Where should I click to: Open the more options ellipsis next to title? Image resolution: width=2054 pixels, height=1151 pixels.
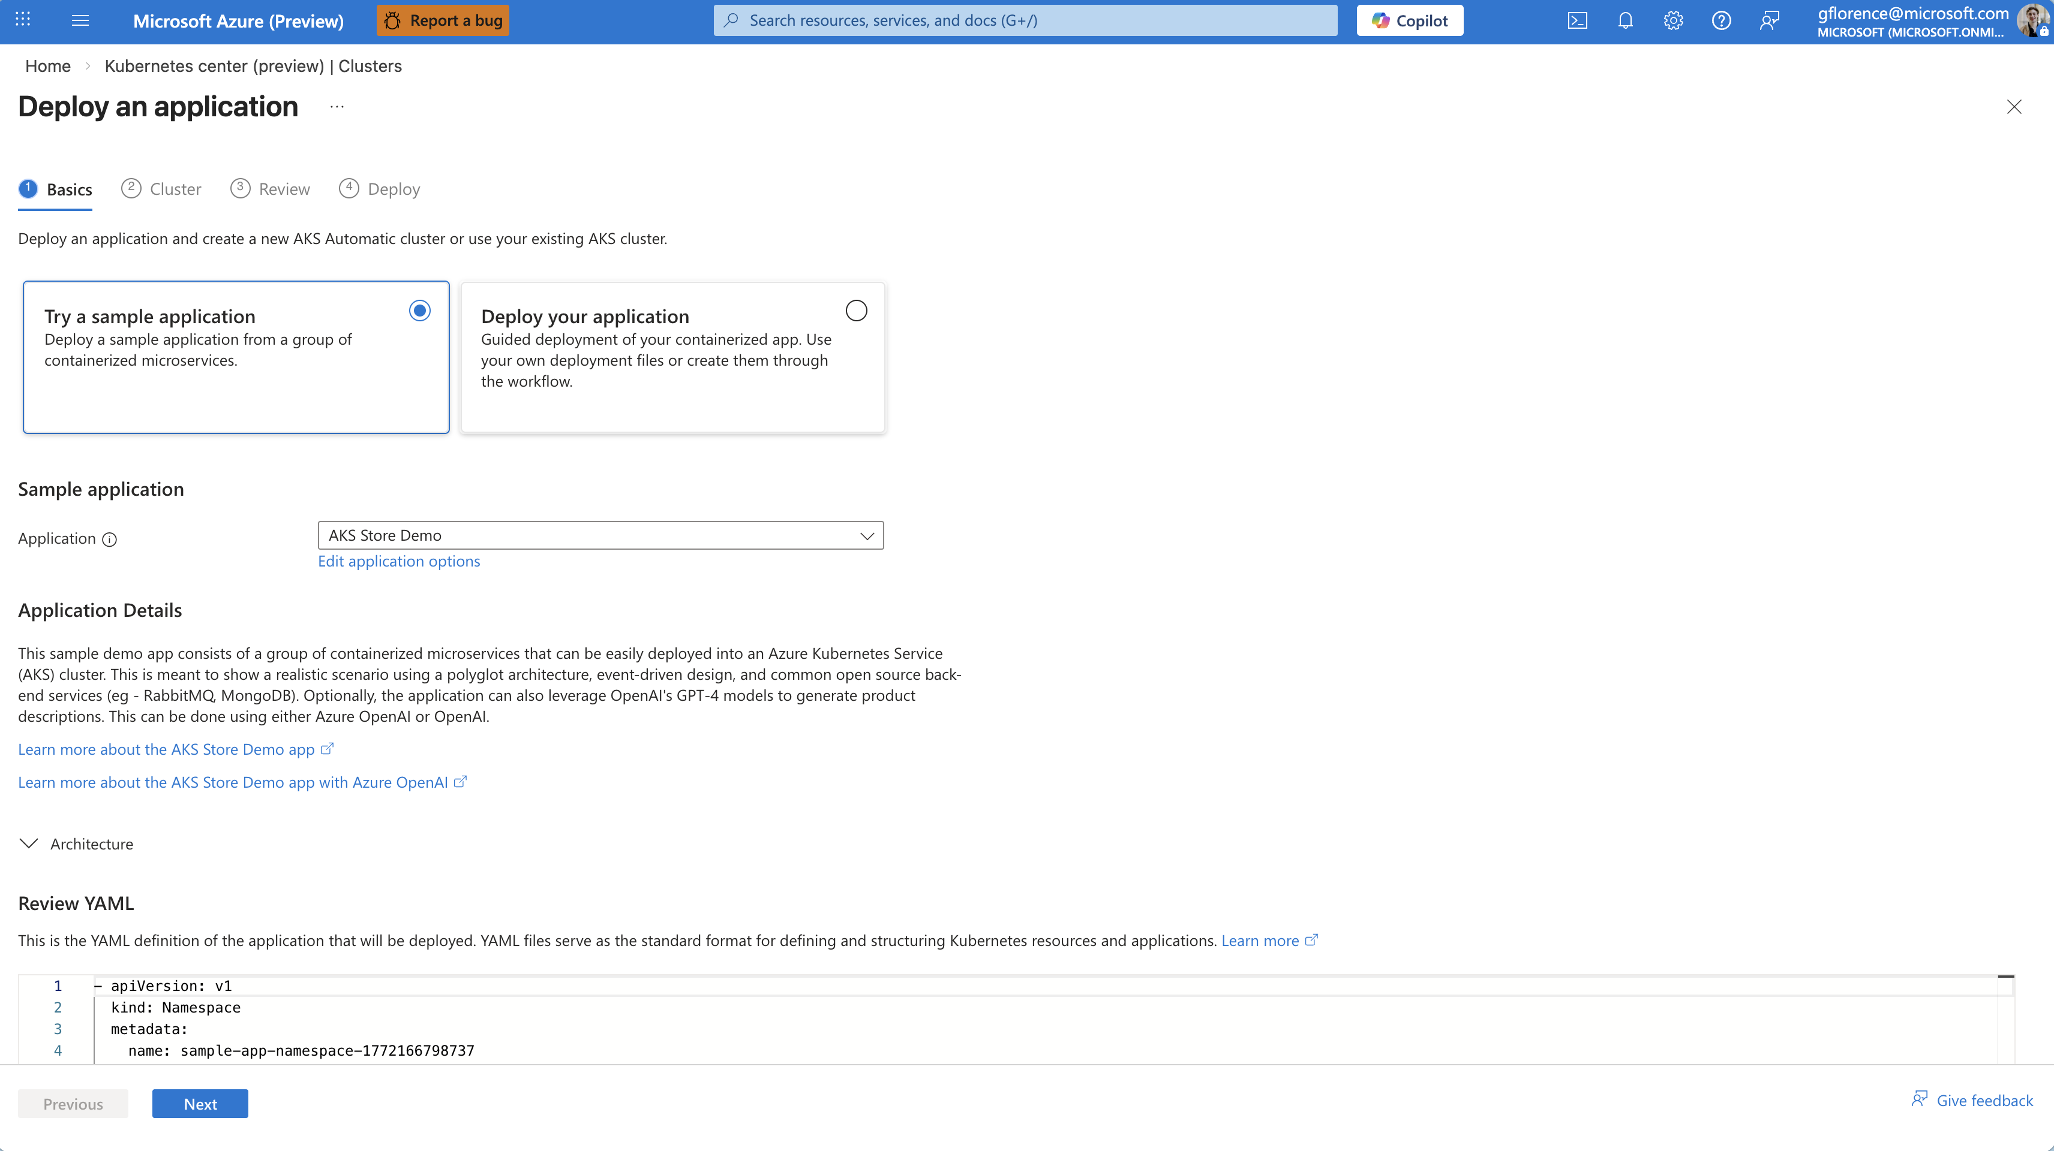pos(337,107)
